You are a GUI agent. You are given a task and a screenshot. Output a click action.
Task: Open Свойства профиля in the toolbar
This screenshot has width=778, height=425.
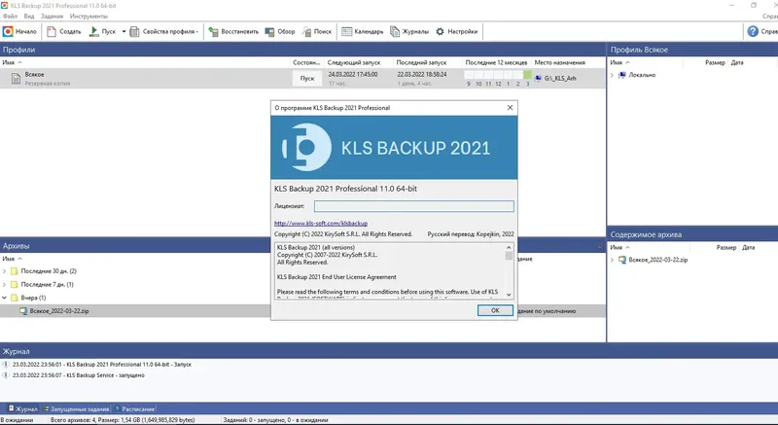pyautogui.click(x=163, y=32)
